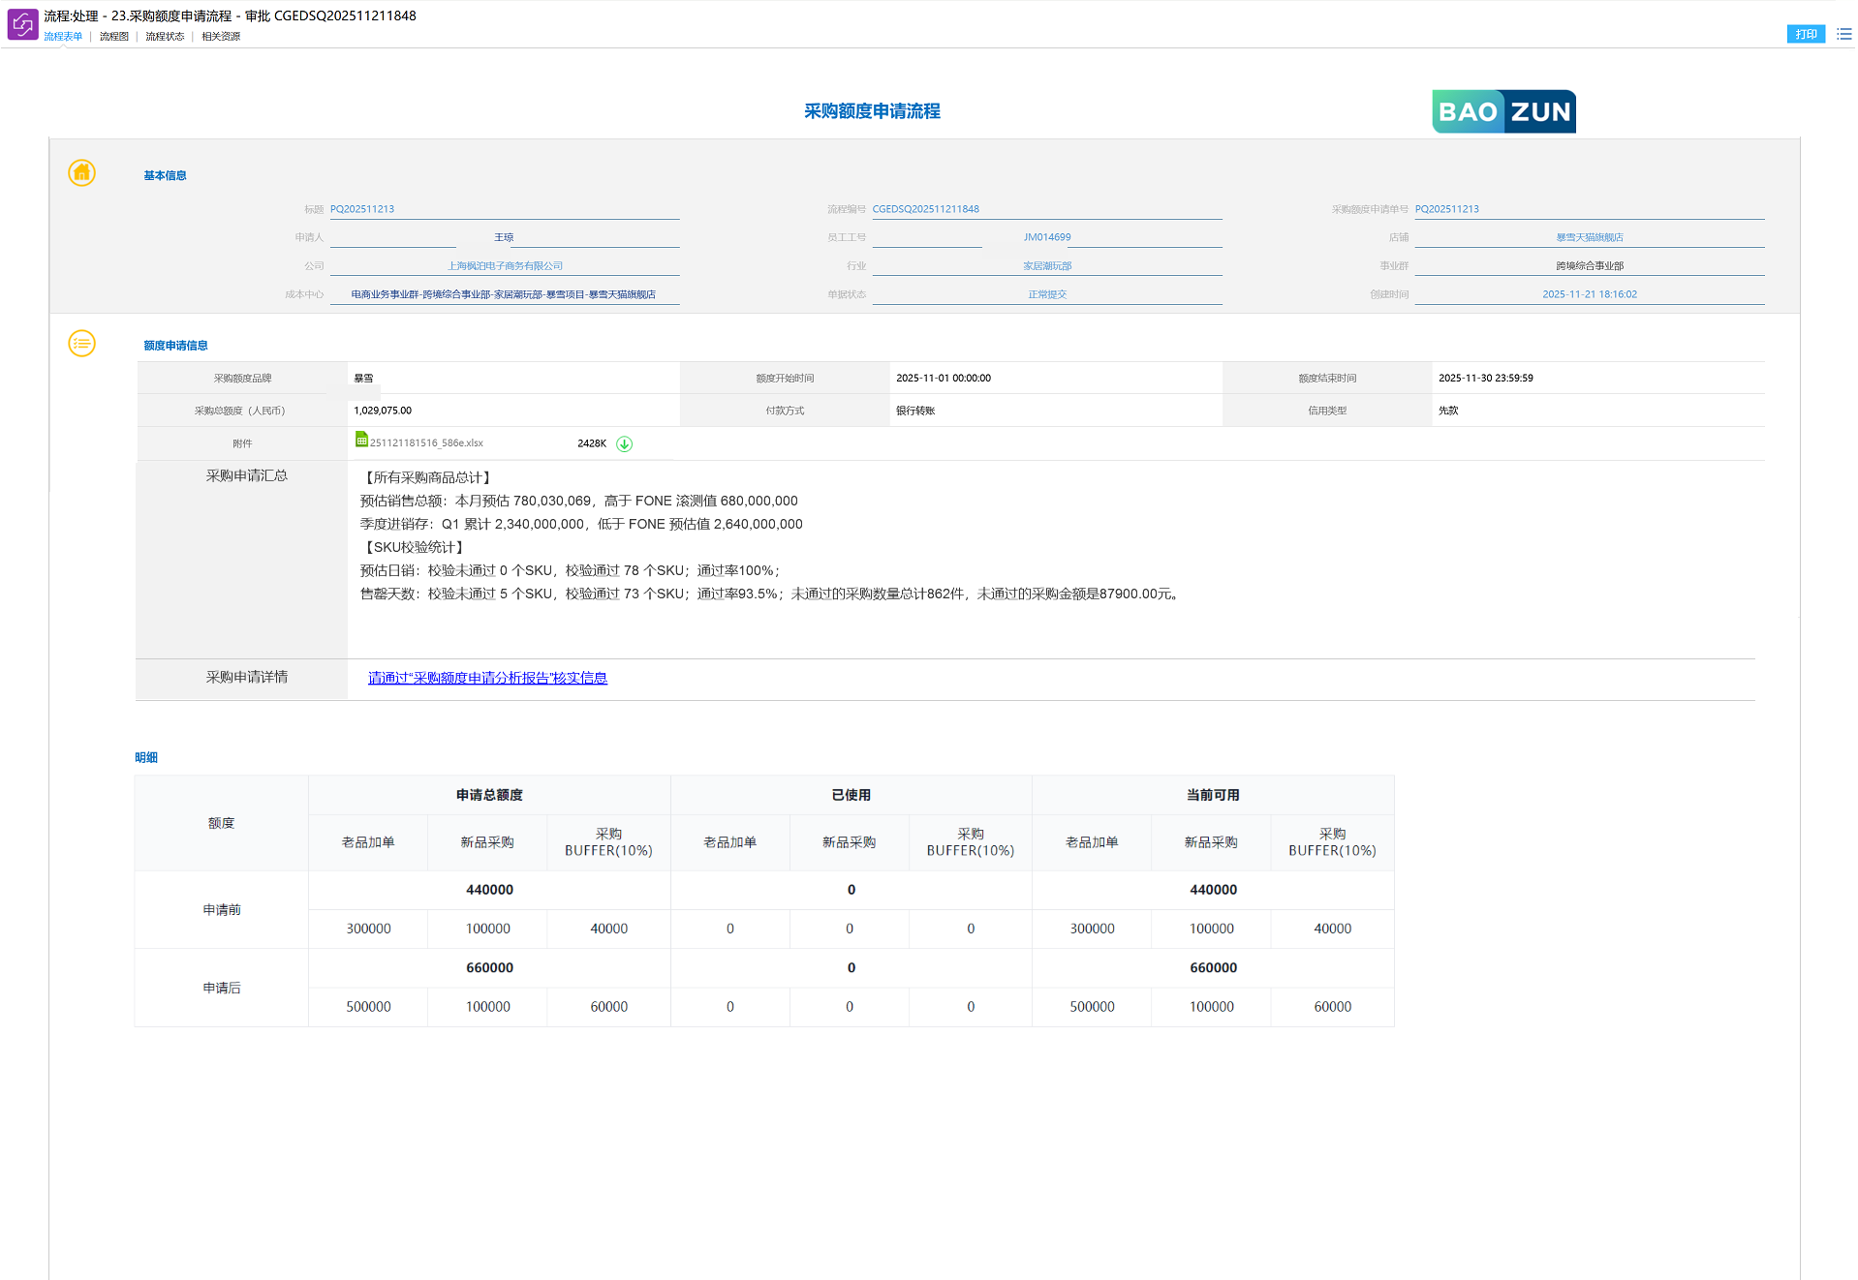
Task: Switch to the 流程表单 tab
Action: click(x=63, y=37)
